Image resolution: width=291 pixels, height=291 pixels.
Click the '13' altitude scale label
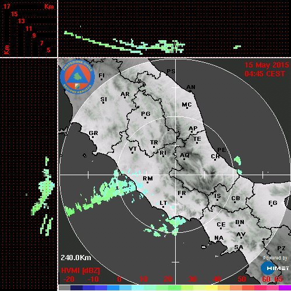pyautogui.click(x=22, y=21)
